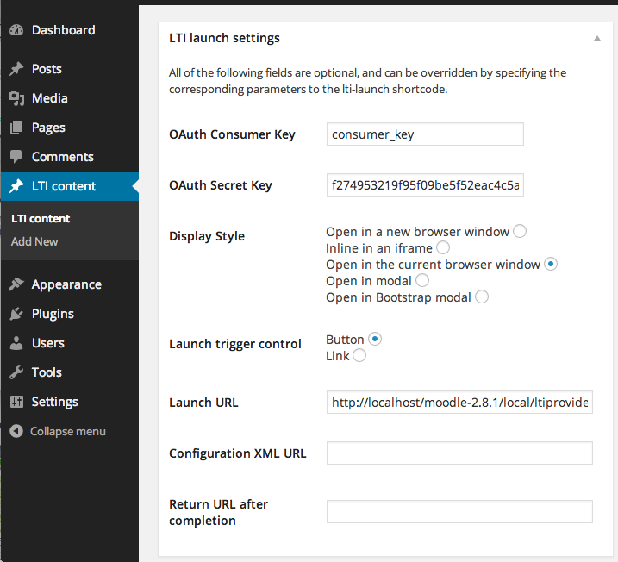This screenshot has width=618, height=562.
Task: Click the Appearance paintbrush icon
Action: pyautogui.click(x=16, y=284)
